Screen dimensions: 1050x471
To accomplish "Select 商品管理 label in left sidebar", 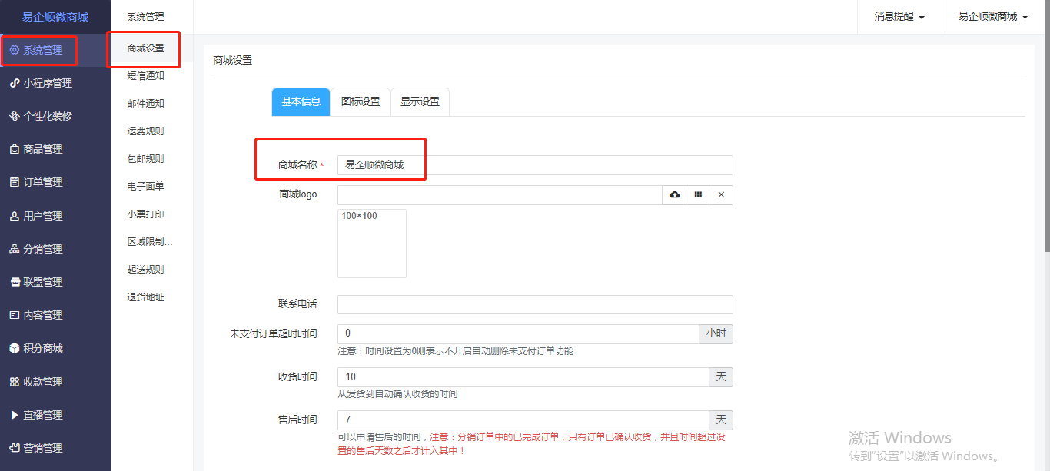I will [x=43, y=149].
